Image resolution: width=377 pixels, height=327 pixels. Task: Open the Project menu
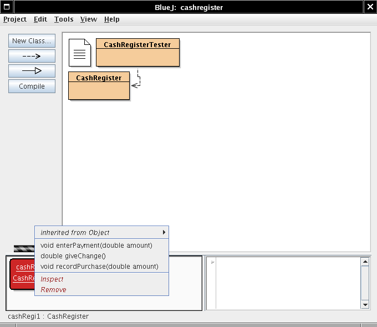click(15, 19)
